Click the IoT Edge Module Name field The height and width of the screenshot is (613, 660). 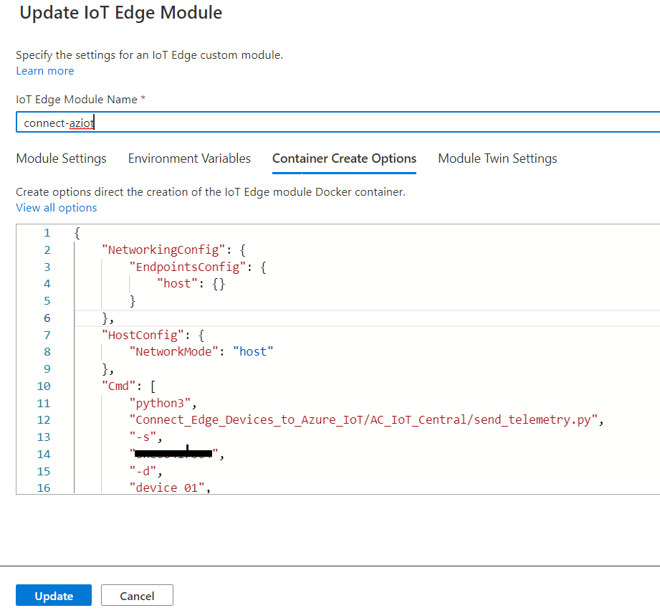pyautogui.click(x=337, y=123)
